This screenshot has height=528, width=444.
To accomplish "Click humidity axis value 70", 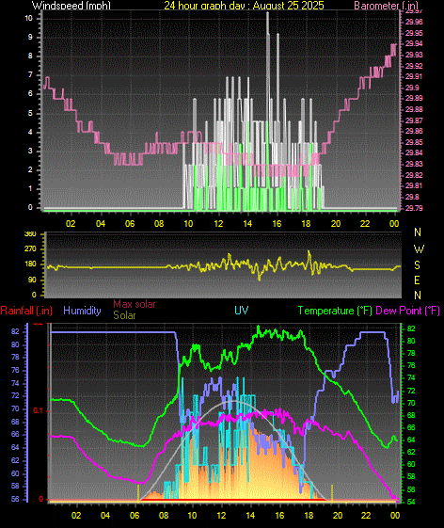I will (15, 408).
